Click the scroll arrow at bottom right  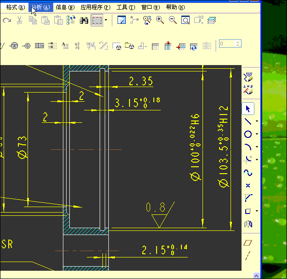tap(256, 275)
